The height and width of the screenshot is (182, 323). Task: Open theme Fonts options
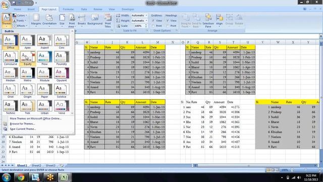click(20, 21)
